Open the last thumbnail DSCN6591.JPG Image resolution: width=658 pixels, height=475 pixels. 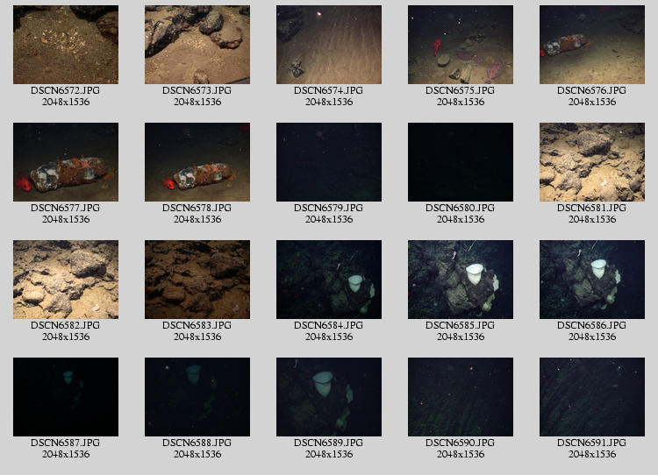point(592,397)
